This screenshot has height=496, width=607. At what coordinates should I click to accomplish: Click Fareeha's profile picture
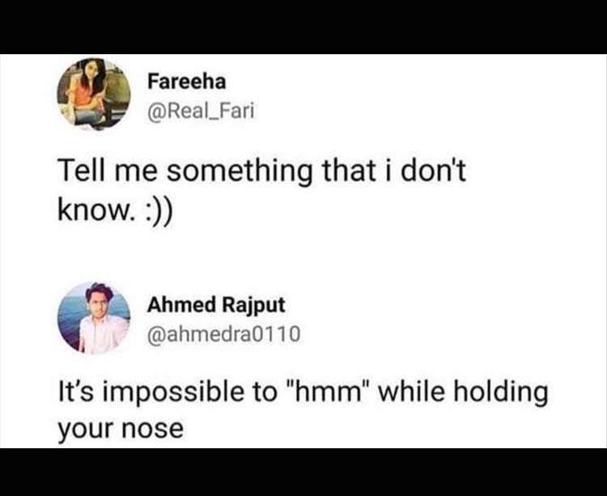point(93,94)
